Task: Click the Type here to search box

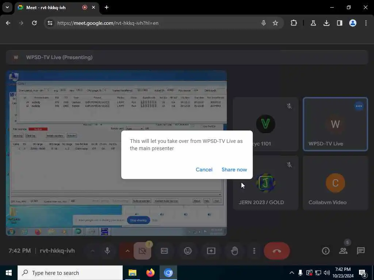Action: pyautogui.click(x=70, y=273)
